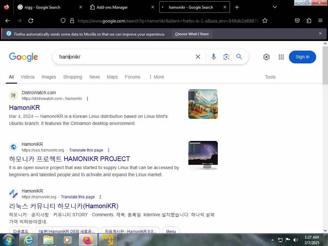Open Windows Media Player from taskbar

[68, 240]
